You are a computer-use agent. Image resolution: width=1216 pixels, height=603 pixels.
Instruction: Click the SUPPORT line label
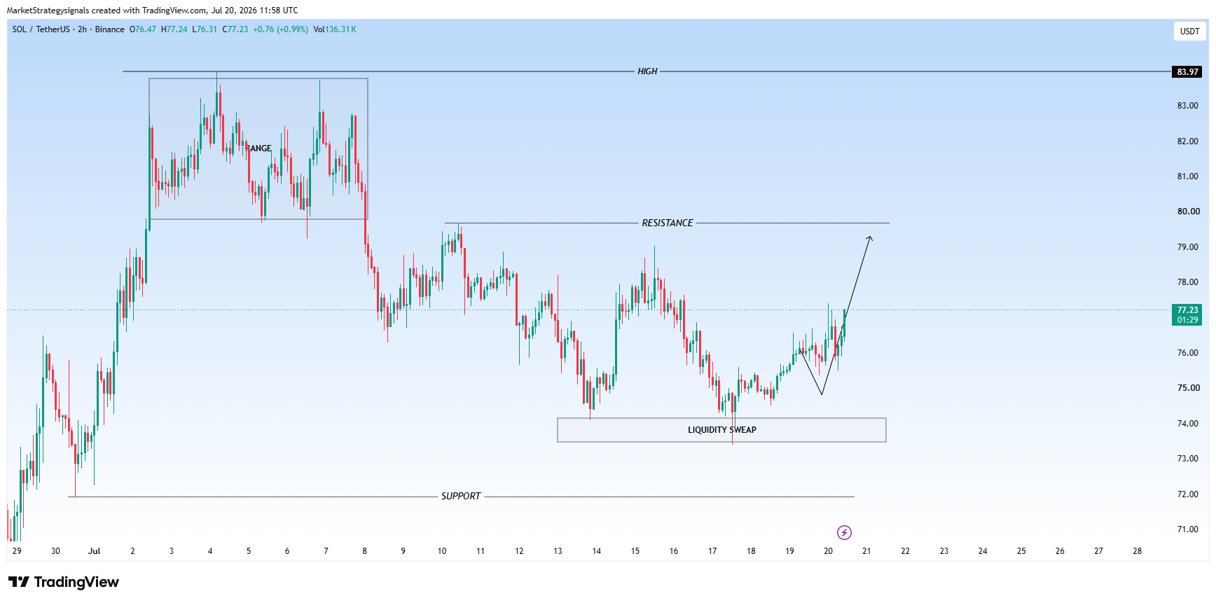coord(461,496)
